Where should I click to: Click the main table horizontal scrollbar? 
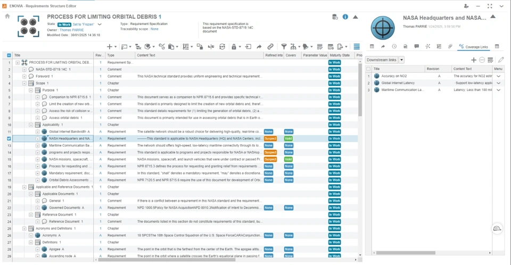click(167, 260)
